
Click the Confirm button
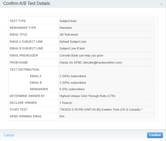(x=155, y=135)
